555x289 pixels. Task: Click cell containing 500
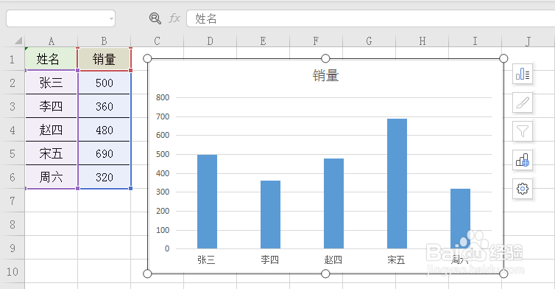tap(104, 83)
